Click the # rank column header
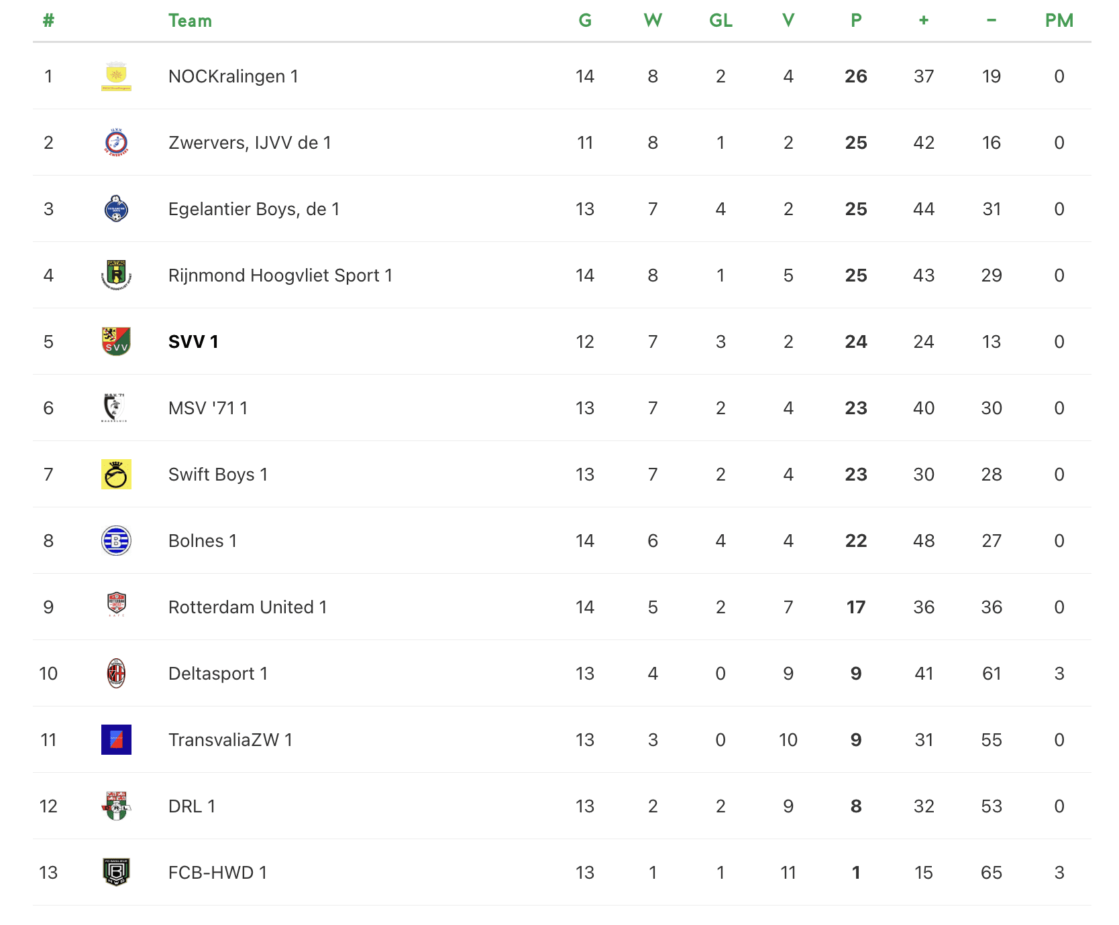1119x925 pixels. tap(48, 21)
